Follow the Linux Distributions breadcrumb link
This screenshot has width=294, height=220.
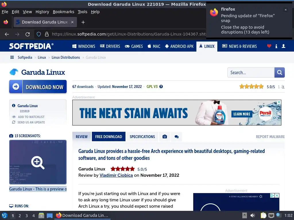point(66,57)
